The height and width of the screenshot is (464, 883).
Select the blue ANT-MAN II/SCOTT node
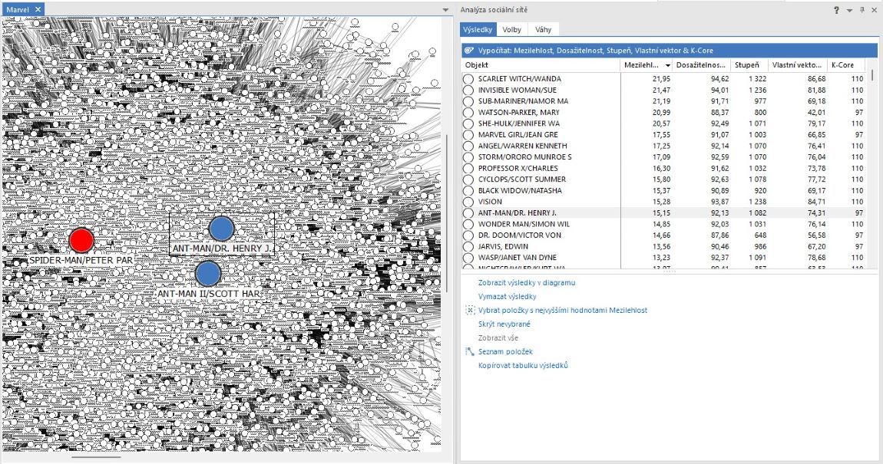tap(208, 273)
